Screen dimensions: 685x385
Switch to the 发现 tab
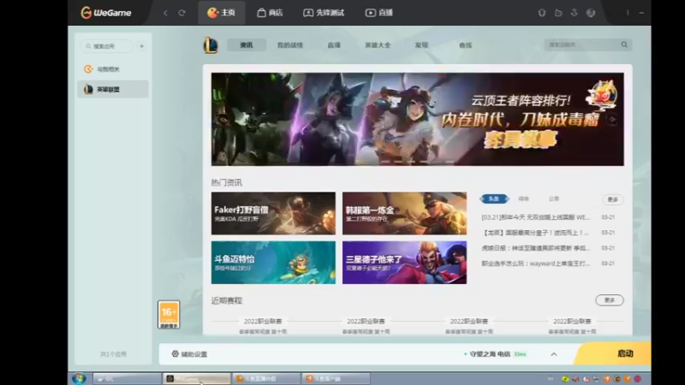pos(421,45)
